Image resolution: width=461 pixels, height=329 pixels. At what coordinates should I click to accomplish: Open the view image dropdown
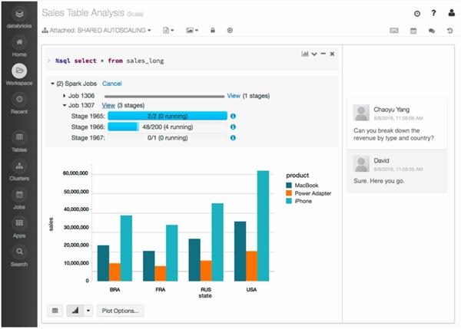click(192, 30)
